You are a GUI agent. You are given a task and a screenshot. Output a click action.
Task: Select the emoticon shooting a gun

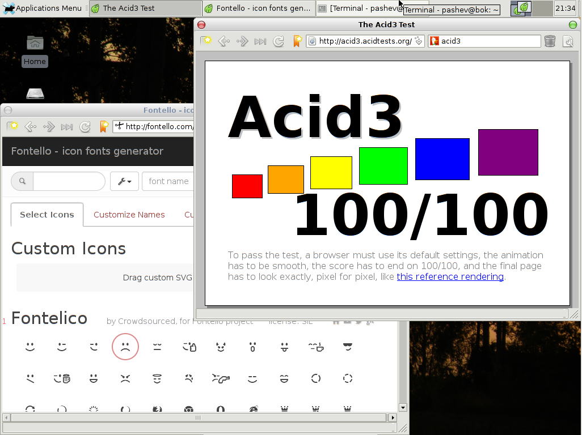pos(221,379)
